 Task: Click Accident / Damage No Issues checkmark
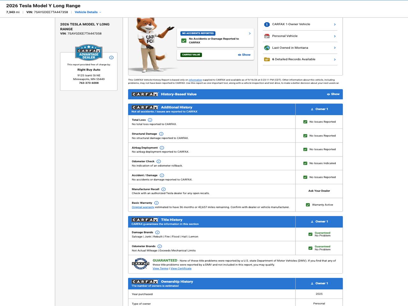click(x=305, y=177)
